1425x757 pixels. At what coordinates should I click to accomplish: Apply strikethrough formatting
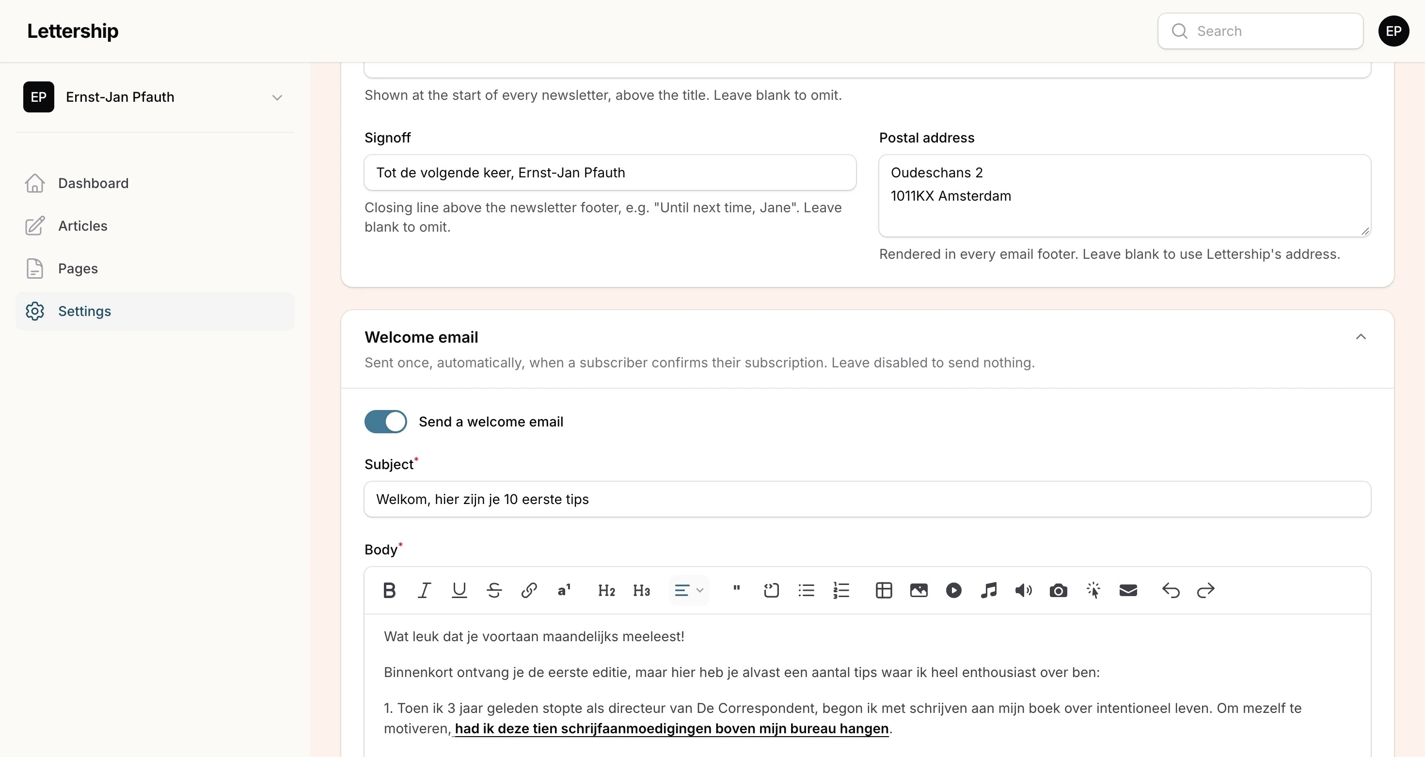click(494, 590)
